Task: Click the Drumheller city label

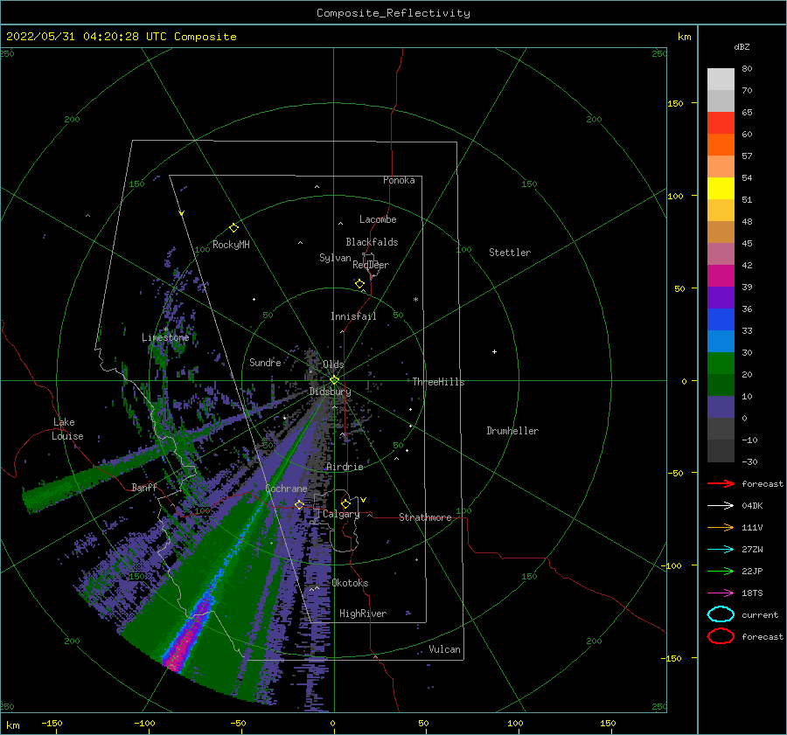Action: [512, 431]
